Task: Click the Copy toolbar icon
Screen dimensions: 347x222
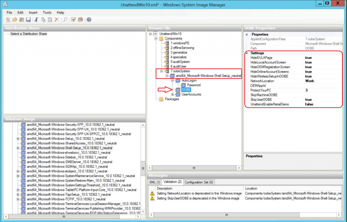Action: coord(43,20)
